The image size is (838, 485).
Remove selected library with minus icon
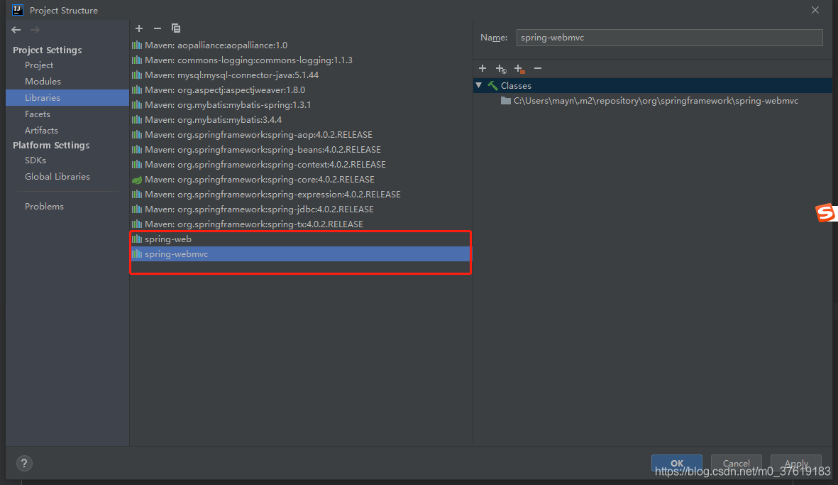click(157, 28)
